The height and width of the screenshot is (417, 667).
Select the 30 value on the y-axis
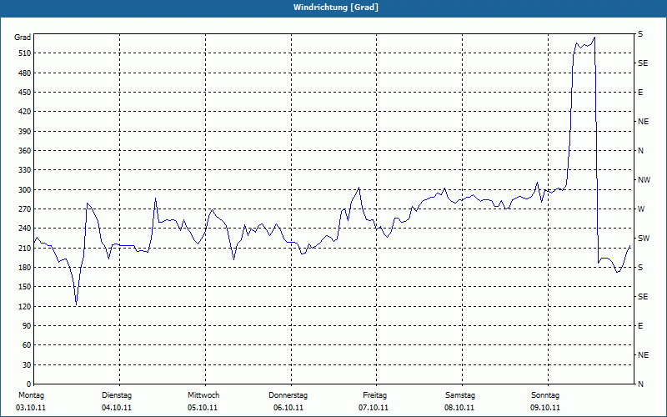(26, 365)
